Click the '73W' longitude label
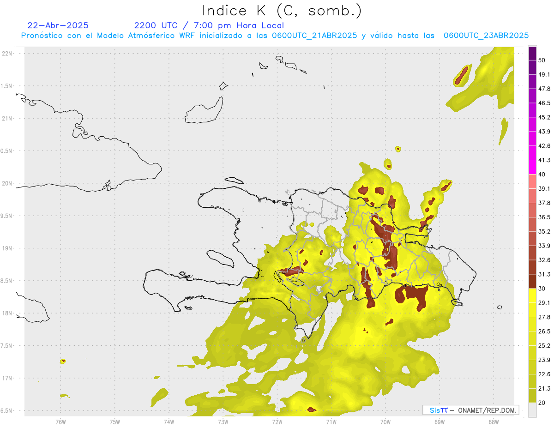 tap(223, 422)
